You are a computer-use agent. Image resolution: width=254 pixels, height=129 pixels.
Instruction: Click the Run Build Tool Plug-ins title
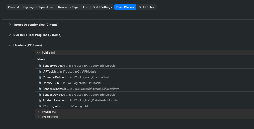coord(37,35)
